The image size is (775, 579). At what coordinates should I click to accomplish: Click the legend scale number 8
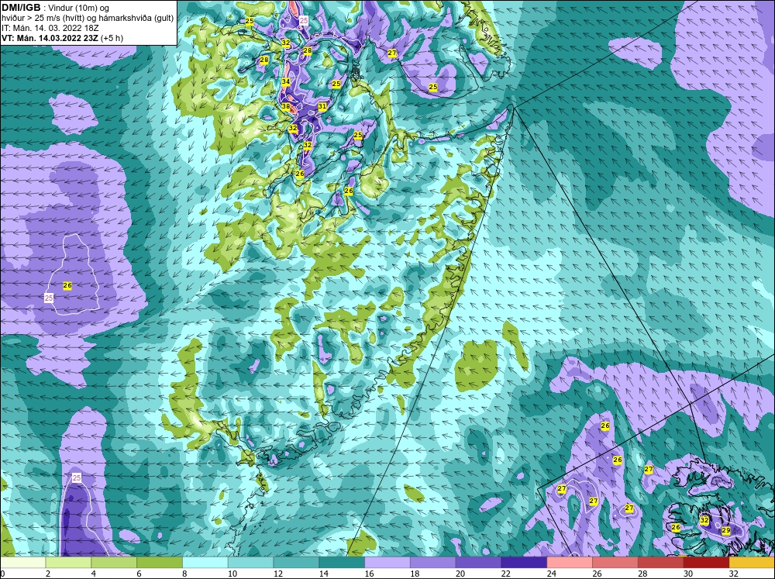click(184, 574)
